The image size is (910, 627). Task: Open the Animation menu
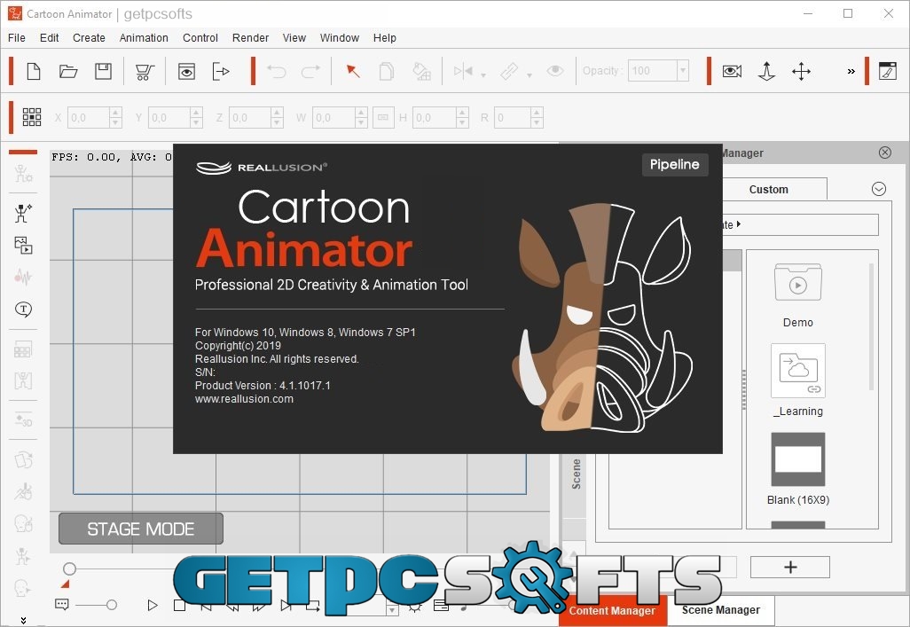click(x=144, y=38)
